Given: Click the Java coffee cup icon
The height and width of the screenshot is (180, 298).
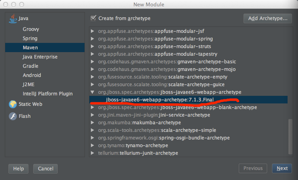Looking at the screenshot, I should coord(13,18).
